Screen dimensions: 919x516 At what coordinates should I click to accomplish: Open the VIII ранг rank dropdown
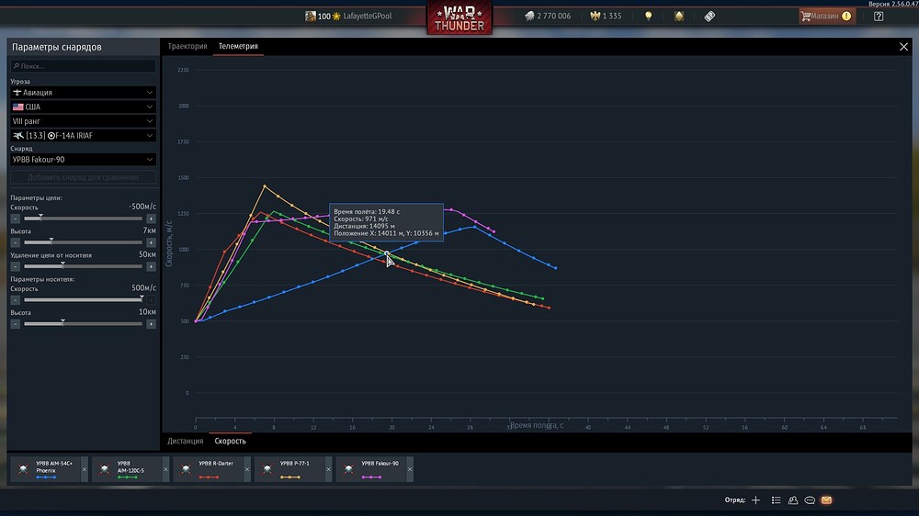[x=84, y=121]
